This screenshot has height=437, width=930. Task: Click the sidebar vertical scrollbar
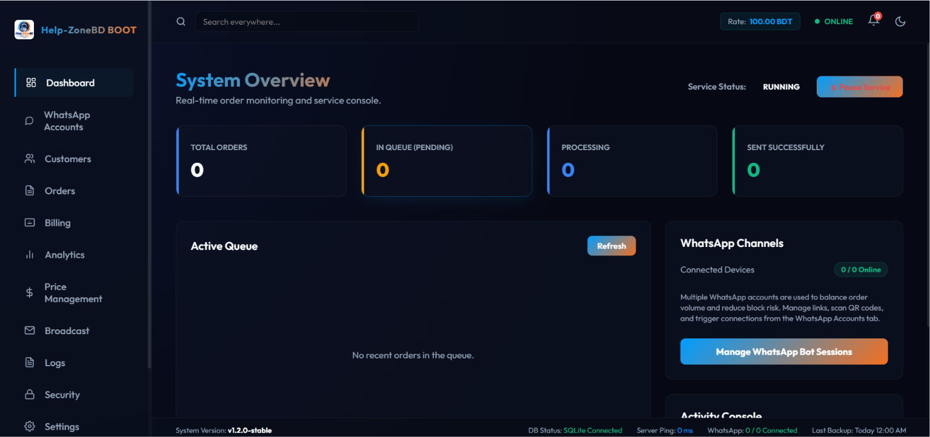click(x=150, y=185)
